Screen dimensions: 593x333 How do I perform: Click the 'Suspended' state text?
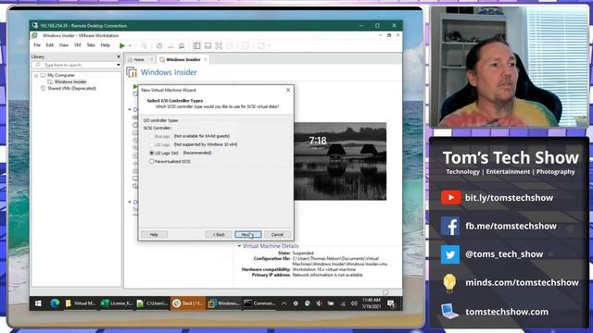pos(303,253)
